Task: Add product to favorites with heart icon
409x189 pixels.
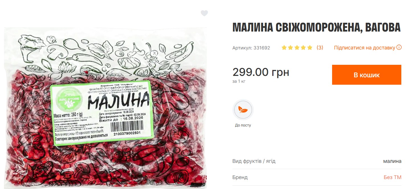Action: (204, 13)
